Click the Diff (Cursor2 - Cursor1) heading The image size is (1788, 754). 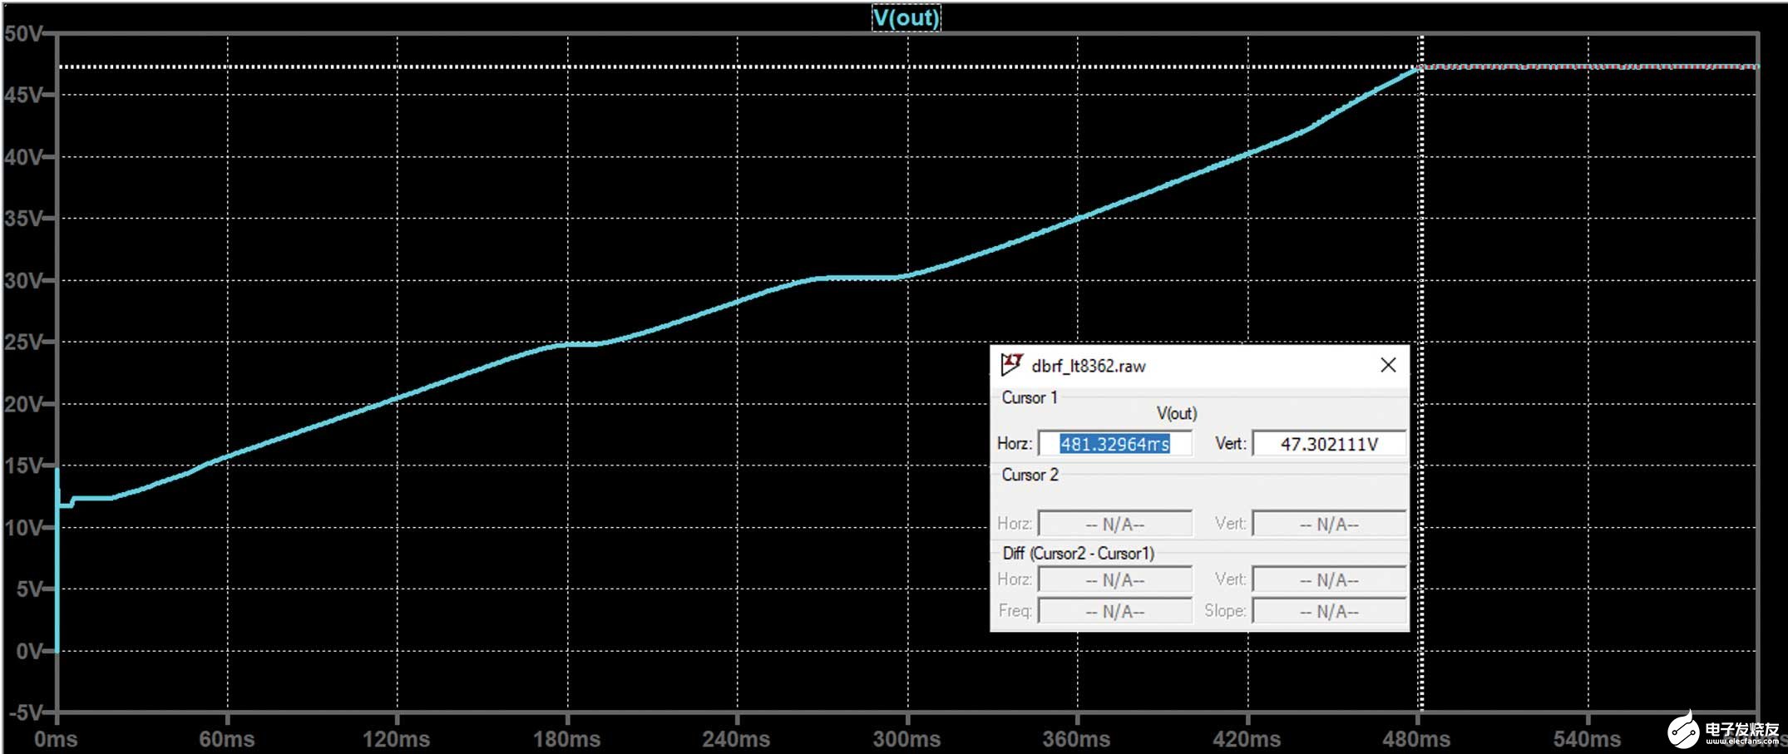coord(1078,553)
